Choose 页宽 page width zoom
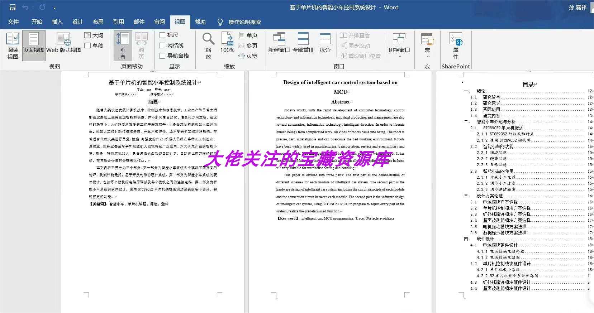The width and height of the screenshot is (594, 313). pyautogui.click(x=248, y=56)
